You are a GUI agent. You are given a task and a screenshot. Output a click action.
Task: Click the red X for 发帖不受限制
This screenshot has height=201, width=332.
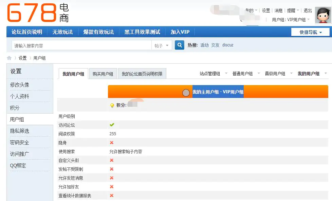tap(112, 169)
